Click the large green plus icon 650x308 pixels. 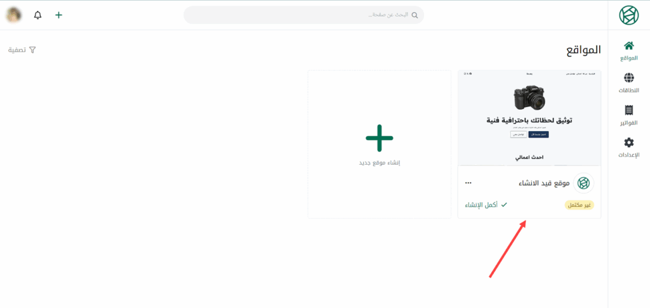pyautogui.click(x=380, y=138)
